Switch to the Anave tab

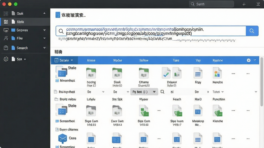(x=91, y=60)
